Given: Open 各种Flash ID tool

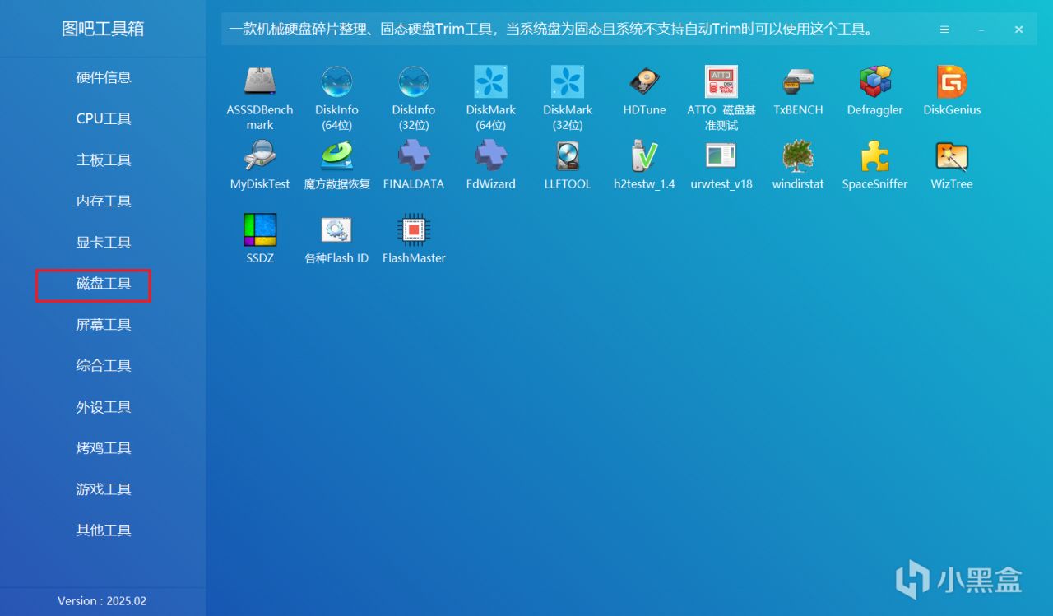Looking at the screenshot, I should point(336,239).
